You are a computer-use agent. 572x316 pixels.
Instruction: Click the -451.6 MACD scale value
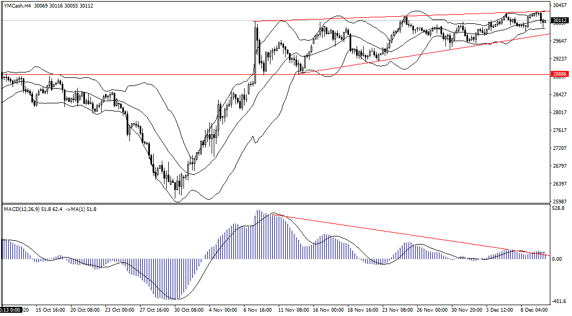(558, 302)
